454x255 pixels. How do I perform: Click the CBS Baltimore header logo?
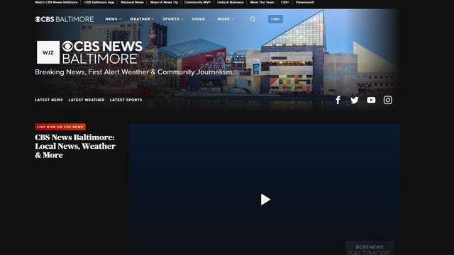[x=65, y=19]
